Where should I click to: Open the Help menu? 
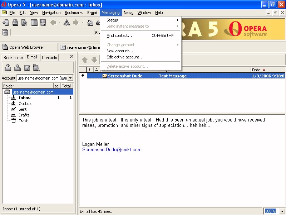[159, 13]
